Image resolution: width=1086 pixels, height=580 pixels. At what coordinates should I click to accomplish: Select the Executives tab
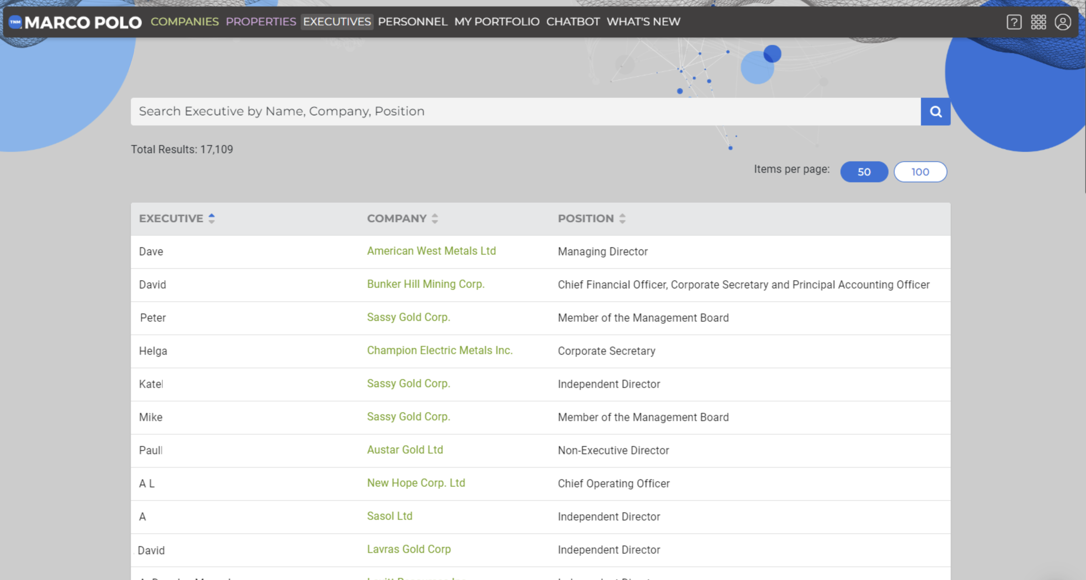click(337, 22)
